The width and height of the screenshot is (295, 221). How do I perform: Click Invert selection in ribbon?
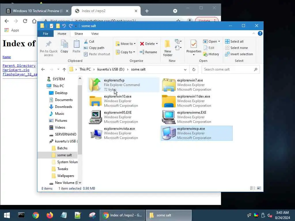239,54
